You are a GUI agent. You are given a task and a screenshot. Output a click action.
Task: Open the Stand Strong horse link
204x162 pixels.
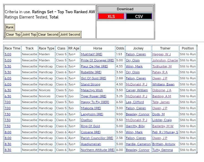pos(91,84)
